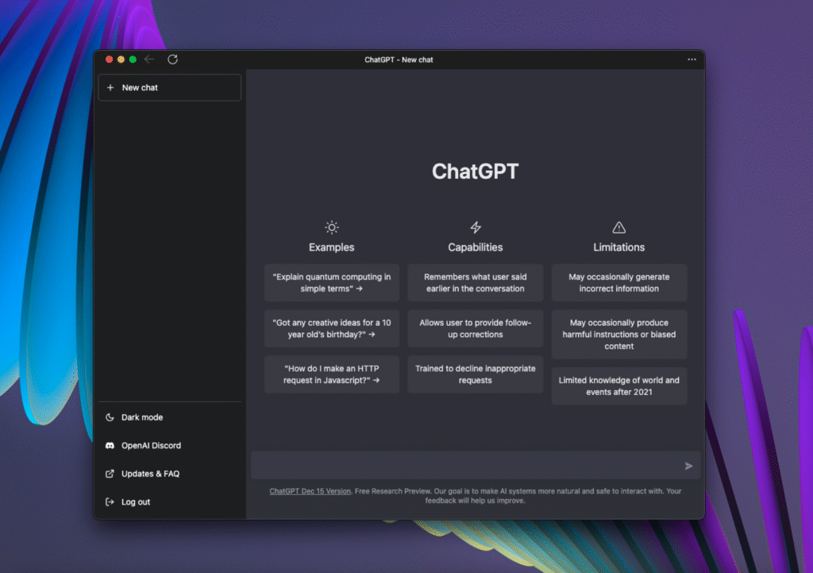
Task: Click the lightning bolt Capabilities icon
Action: point(476,227)
